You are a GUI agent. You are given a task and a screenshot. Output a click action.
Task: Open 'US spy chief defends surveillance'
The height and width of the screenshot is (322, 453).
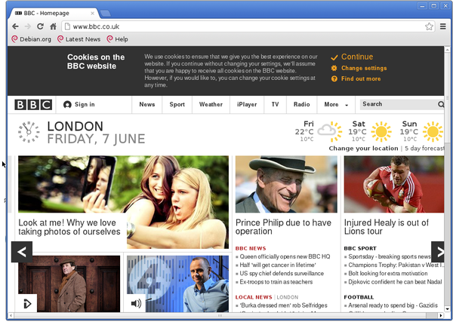tap(282, 273)
